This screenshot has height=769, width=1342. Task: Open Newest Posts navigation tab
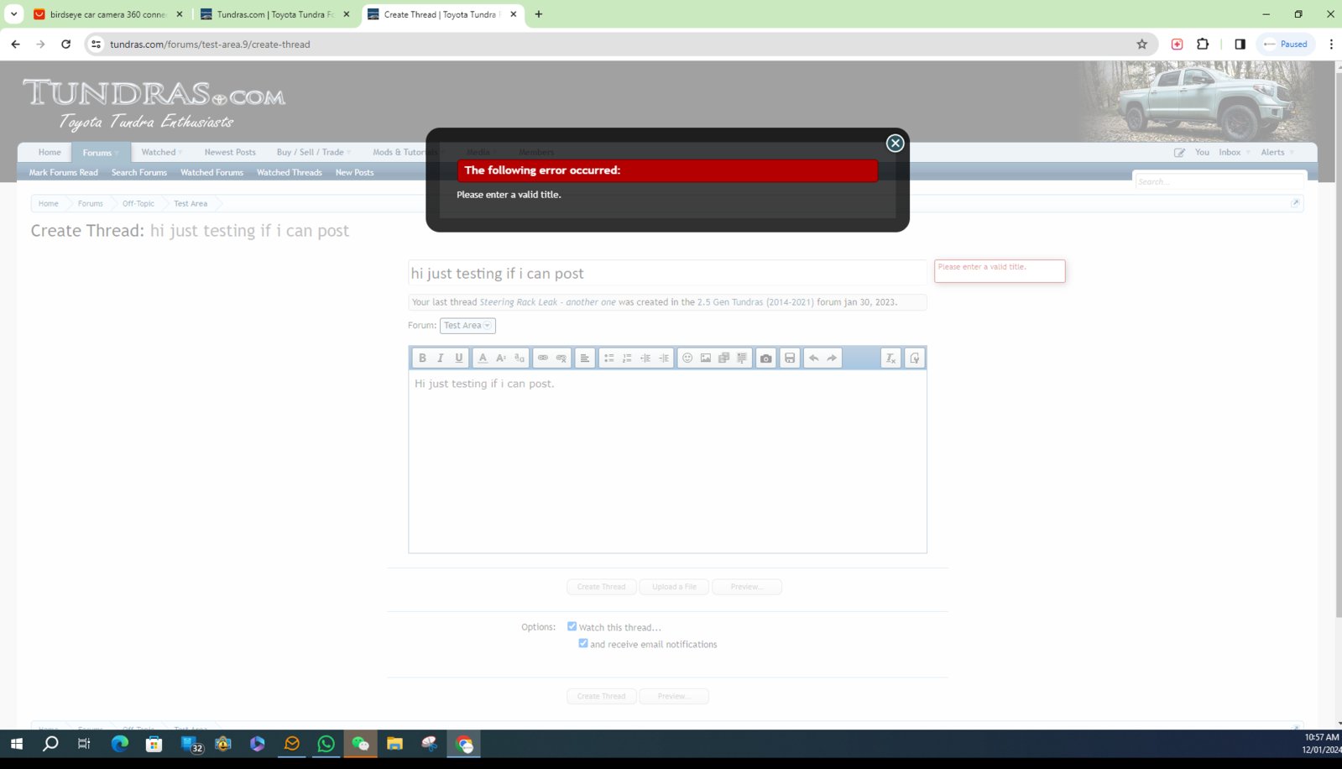pyautogui.click(x=230, y=153)
